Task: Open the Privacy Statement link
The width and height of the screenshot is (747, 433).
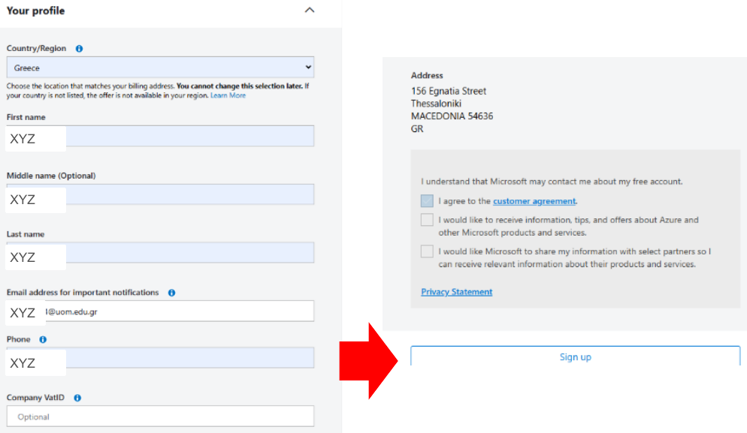Action: point(456,292)
